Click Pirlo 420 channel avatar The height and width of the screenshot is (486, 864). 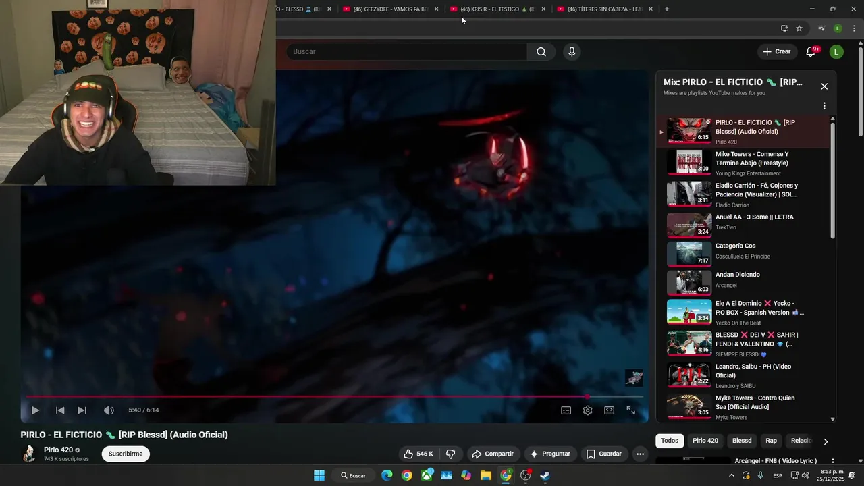[29, 454]
